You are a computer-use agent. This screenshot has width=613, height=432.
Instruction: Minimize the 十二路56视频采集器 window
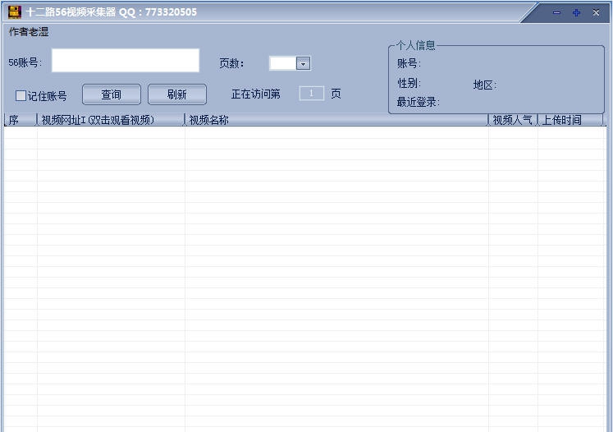coord(556,13)
